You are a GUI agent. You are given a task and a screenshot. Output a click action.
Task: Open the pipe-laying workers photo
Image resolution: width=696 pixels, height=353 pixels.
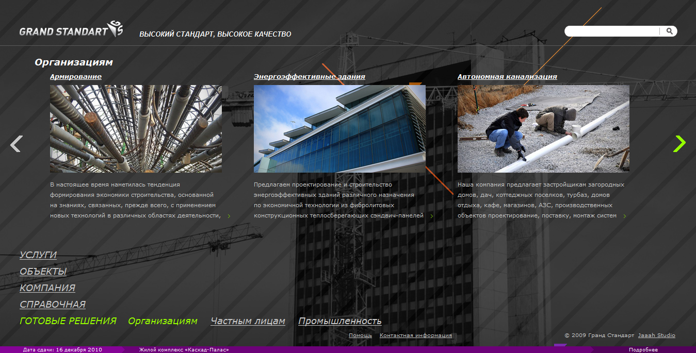543,129
